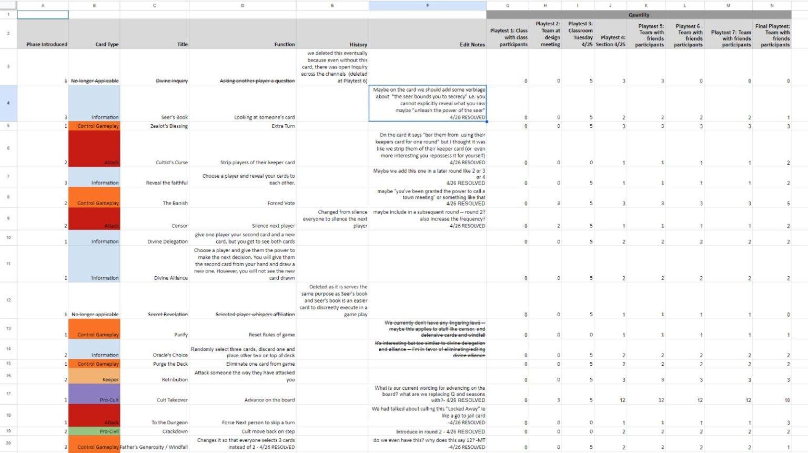This screenshot has height=453, width=808.
Task: Click the 'Reveal the faithful' title cell
Action: [x=155, y=177]
